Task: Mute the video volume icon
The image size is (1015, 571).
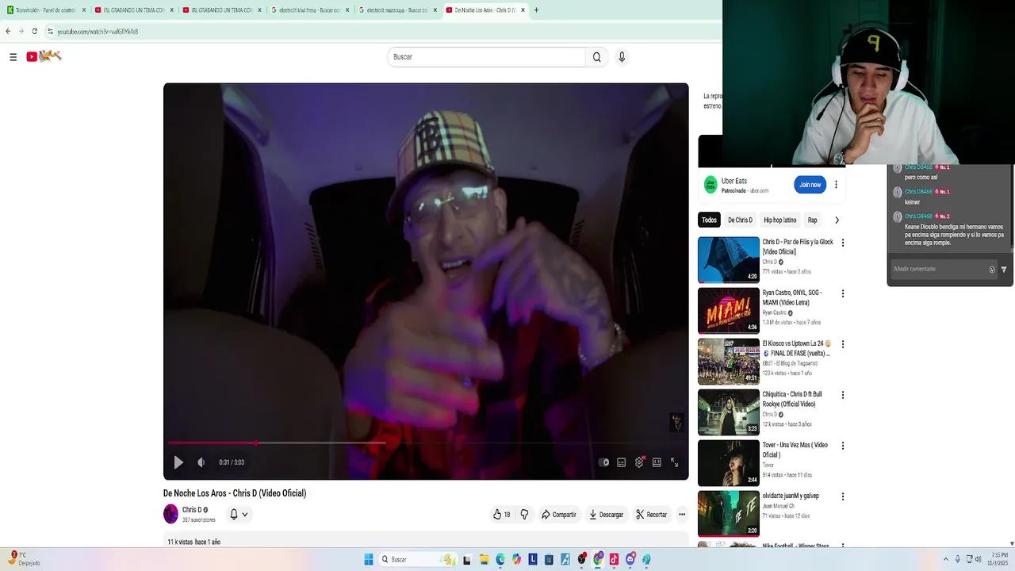Action: tap(201, 462)
